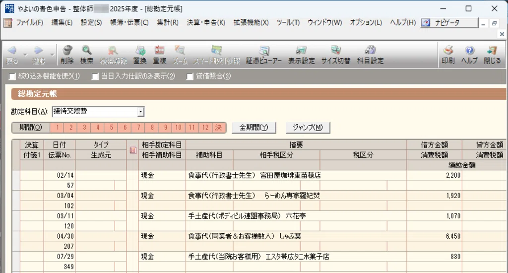508x273 pixels.
Task: Select month 7 in the period bar
Action: point(138,128)
